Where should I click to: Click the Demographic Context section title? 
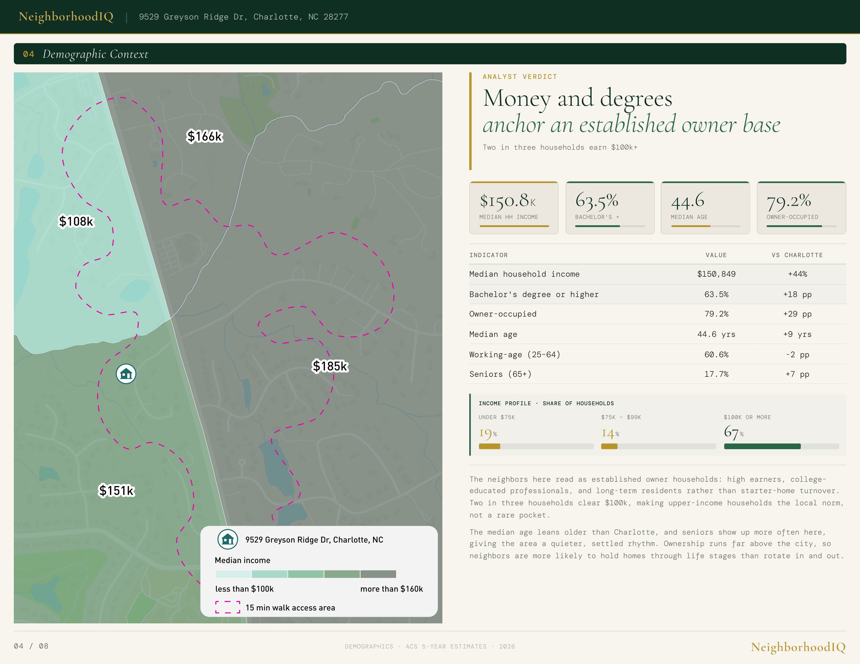pos(95,54)
